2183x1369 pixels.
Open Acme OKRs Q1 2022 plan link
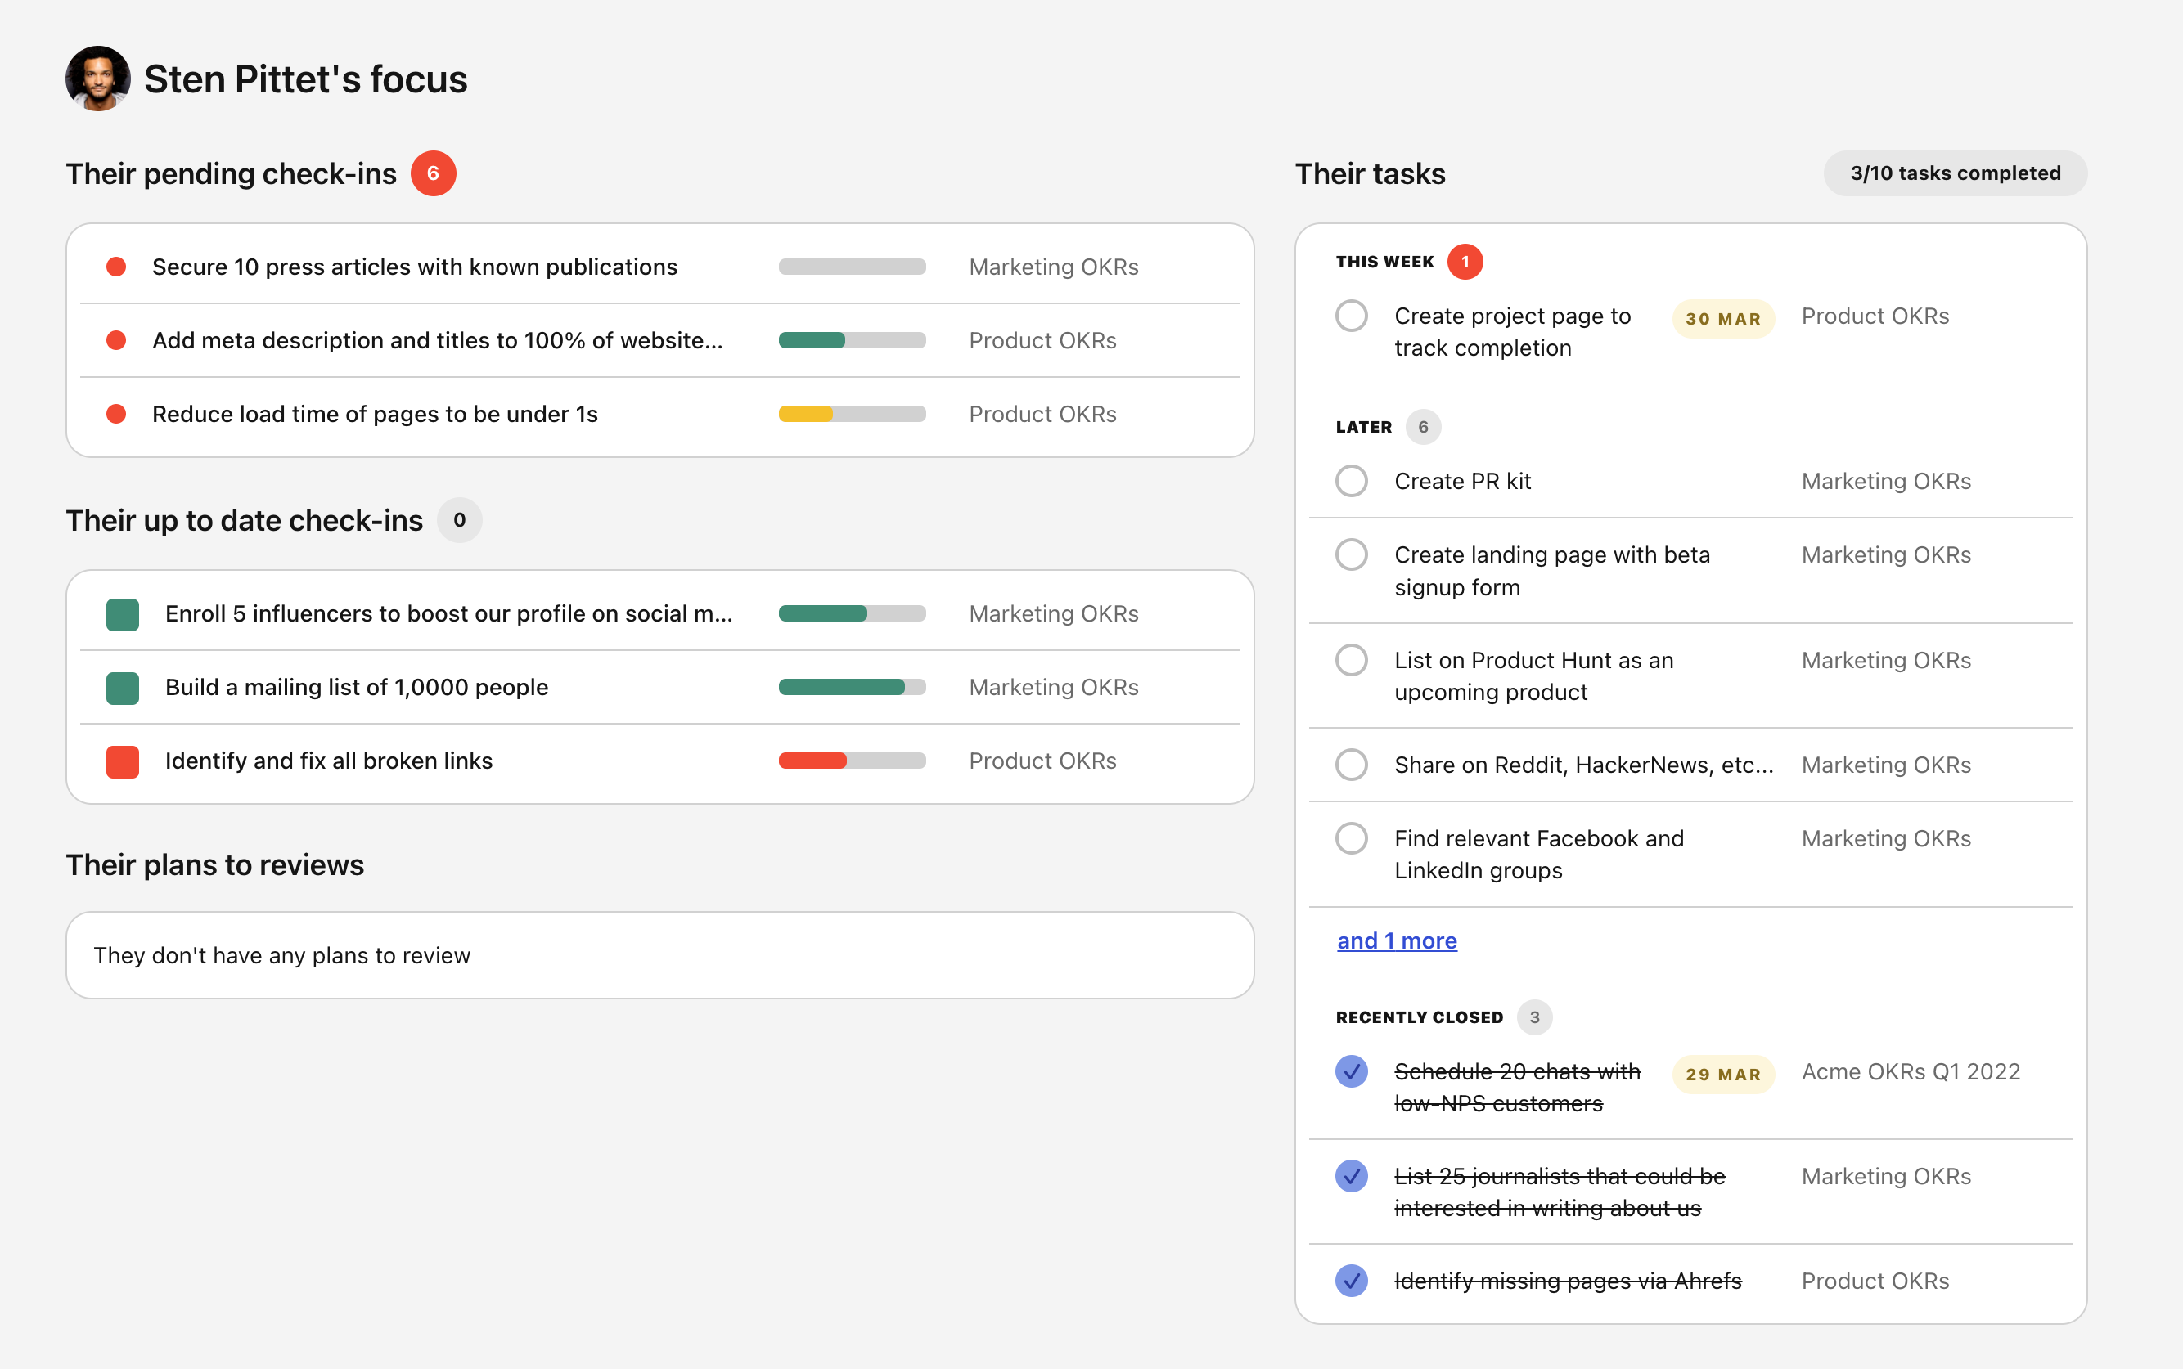(1911, 1071)
